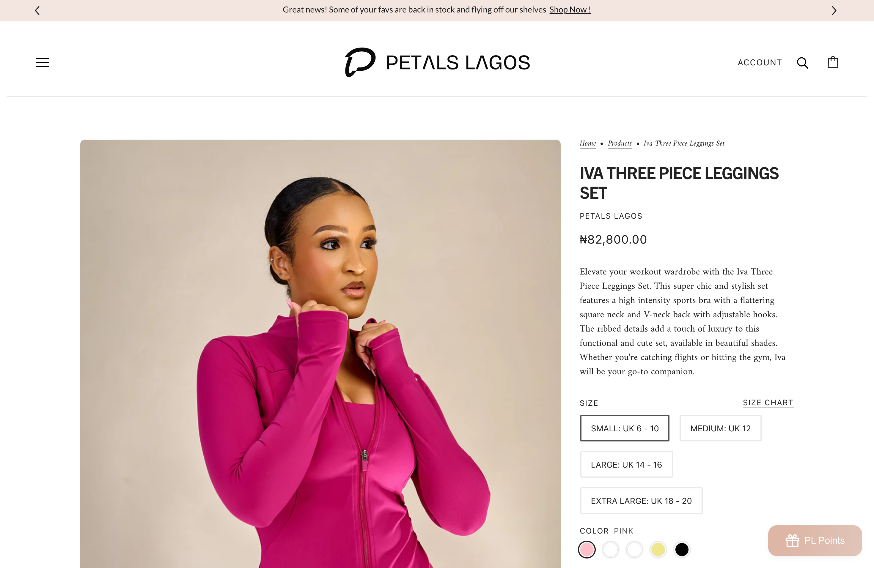The width and height of the screenshot is (874, 568).
Task: Open Products breadcrumb link
Action: click(x=620, y=143)
